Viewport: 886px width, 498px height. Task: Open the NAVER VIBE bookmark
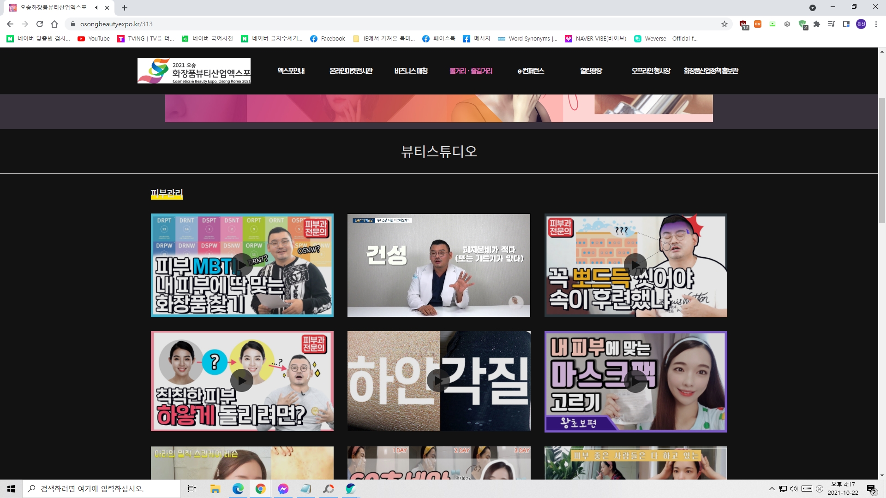click(x=595, y=39)
